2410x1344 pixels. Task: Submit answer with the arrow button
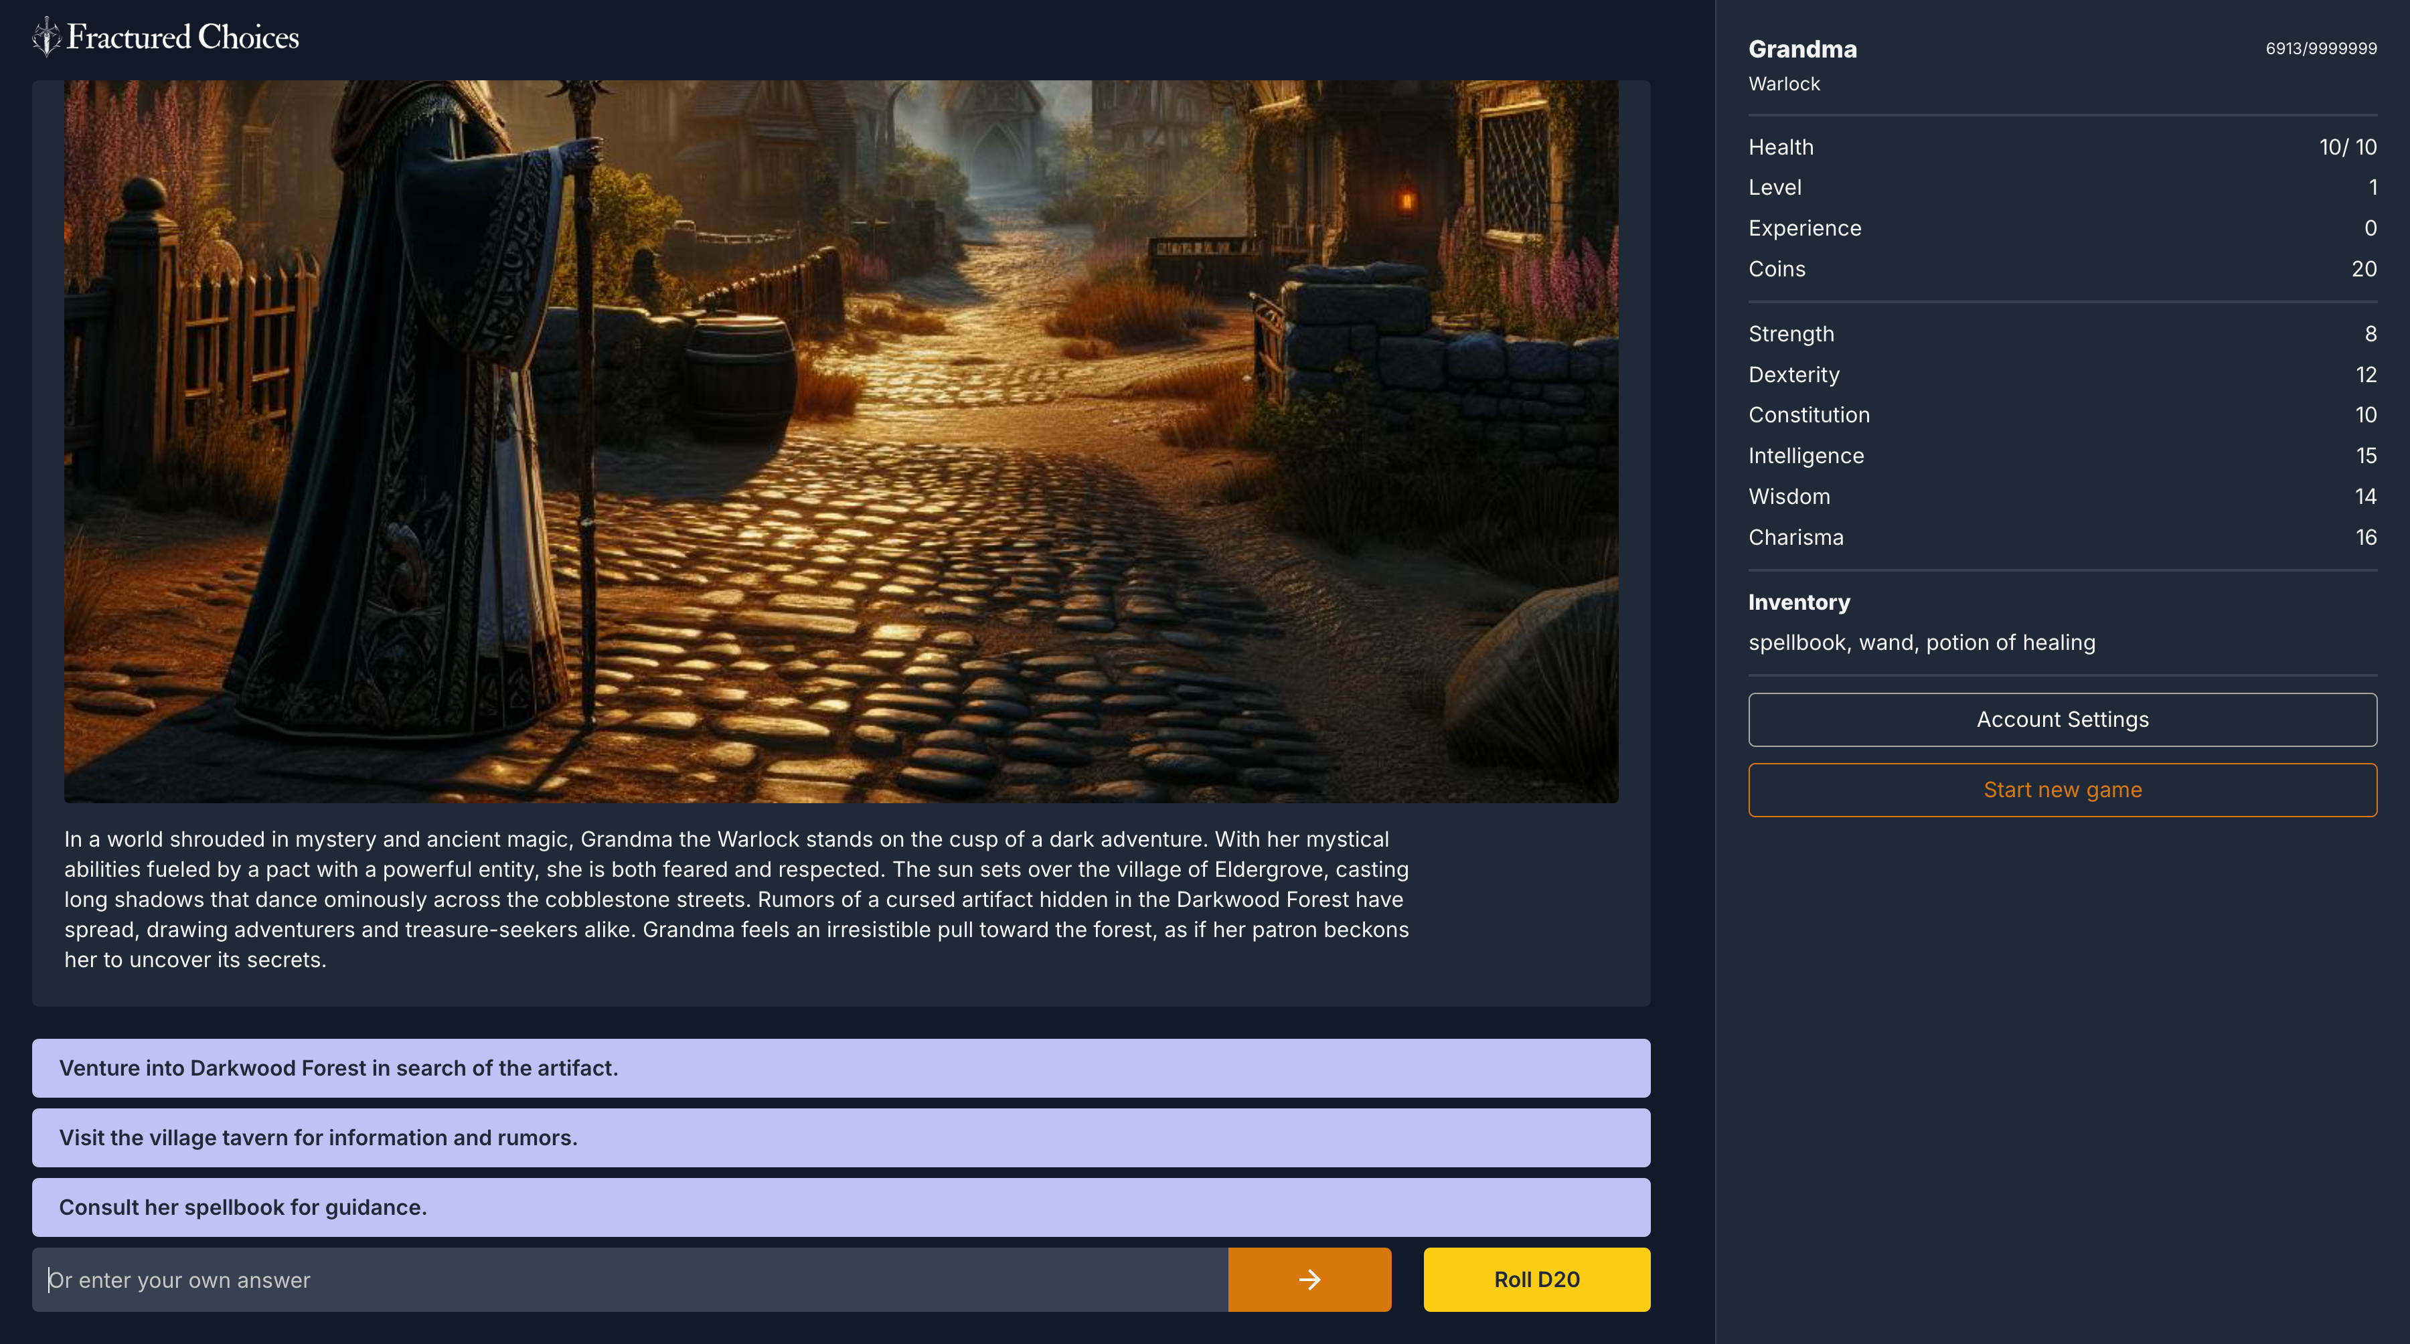pos(1309,1280)
